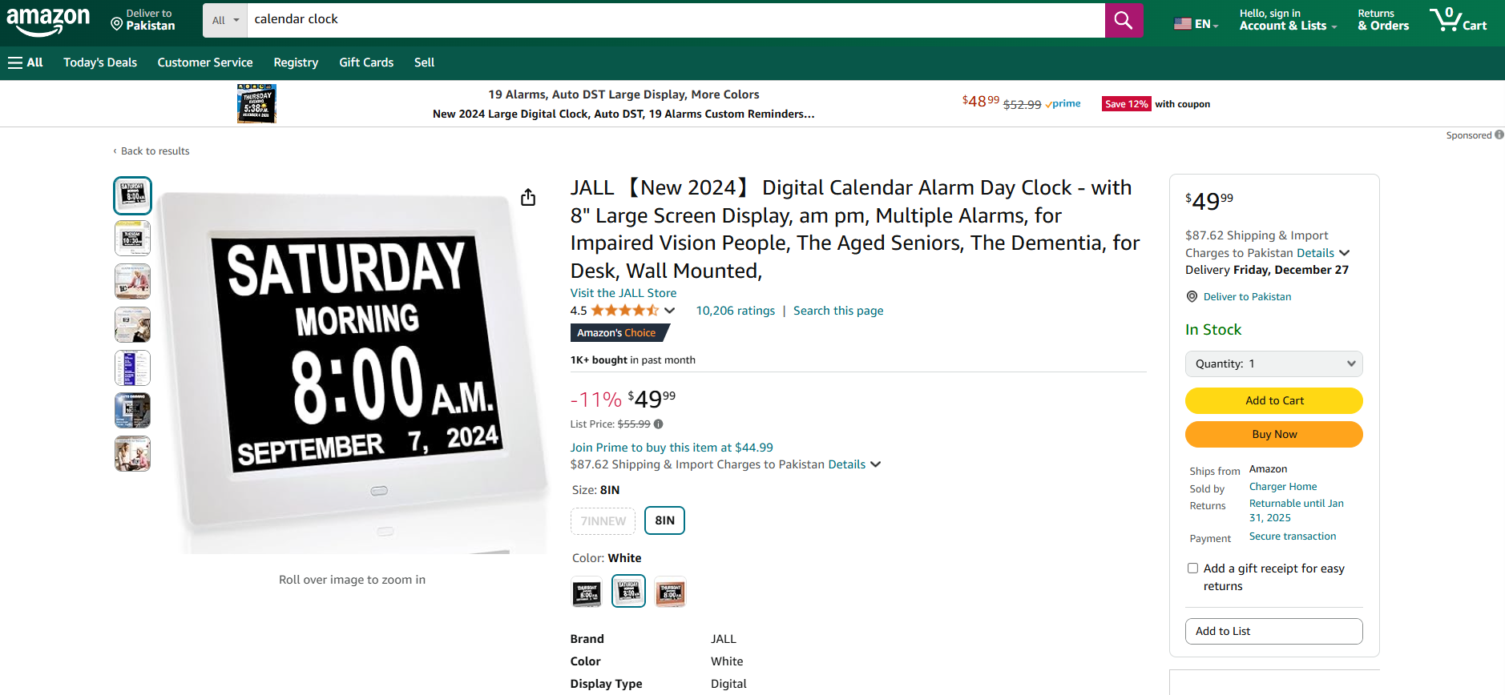The image size is (1505, 695).
Task: Click Buy Now
Action: (x=1273, y=434)
